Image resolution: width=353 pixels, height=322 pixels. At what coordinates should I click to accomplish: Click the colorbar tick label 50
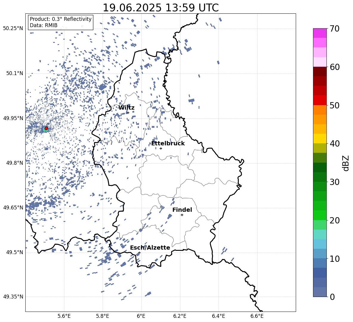335,105
